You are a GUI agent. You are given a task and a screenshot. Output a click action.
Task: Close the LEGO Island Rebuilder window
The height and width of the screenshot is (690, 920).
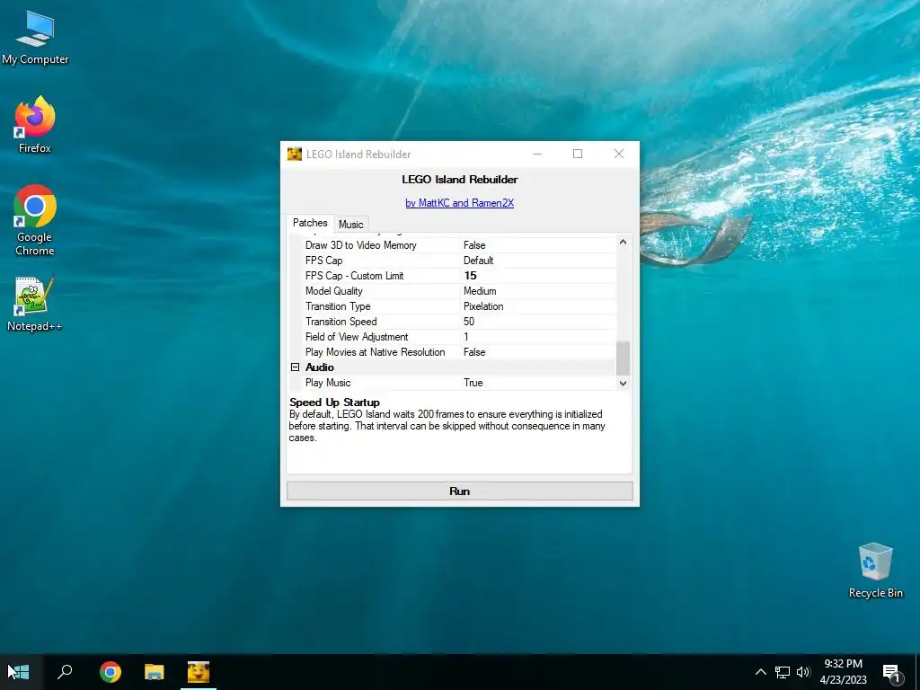[x=618, y=154]
